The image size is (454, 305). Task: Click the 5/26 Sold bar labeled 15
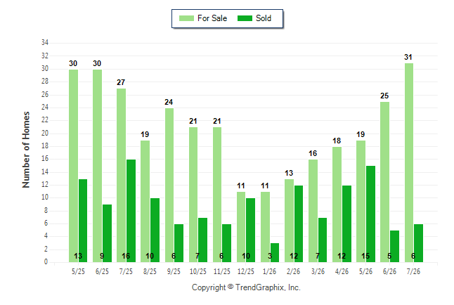pos(370,214)
